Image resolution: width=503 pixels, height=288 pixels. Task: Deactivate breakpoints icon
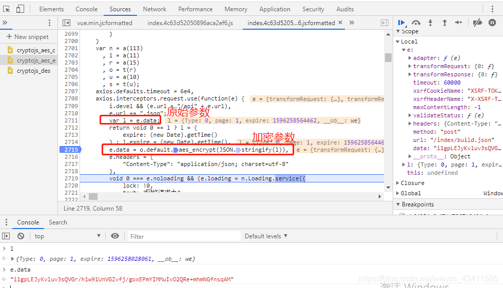(x=477, y=23)
